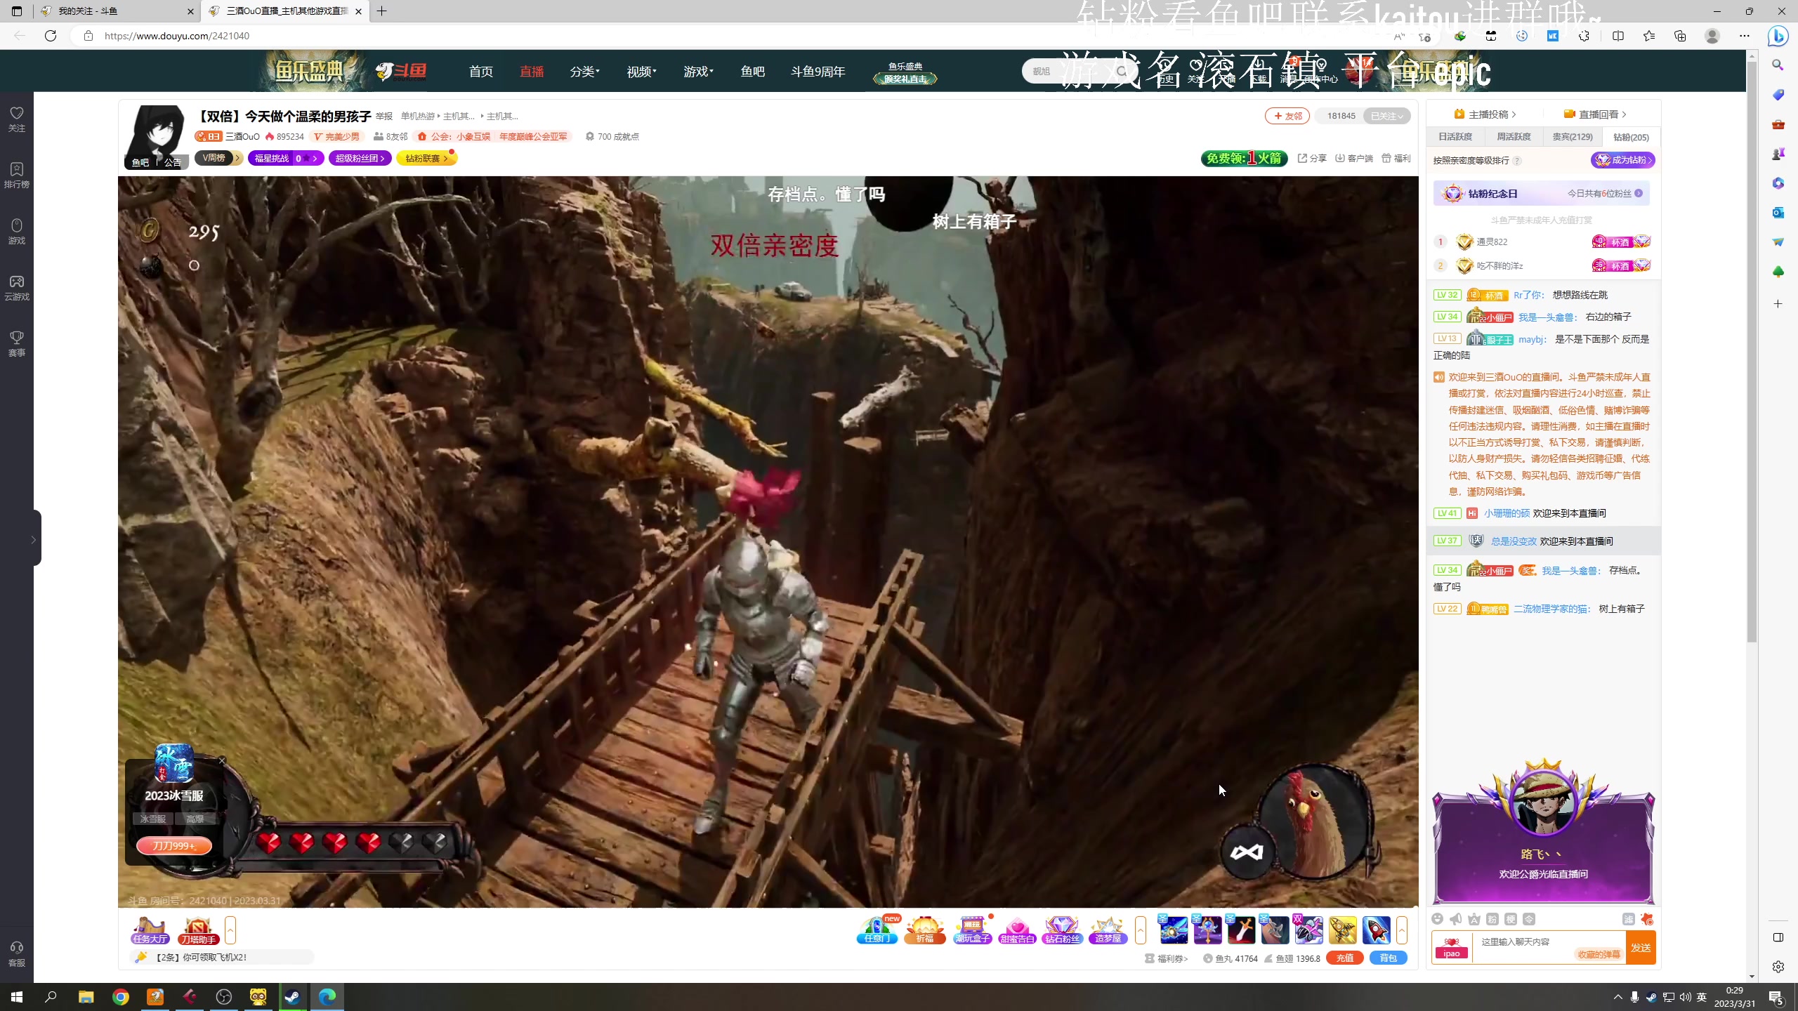Image resolution: width=1798 pixels, height=1011 pixels.
Task: Open the 客服 customer service icon
Action: pos(17,954)
